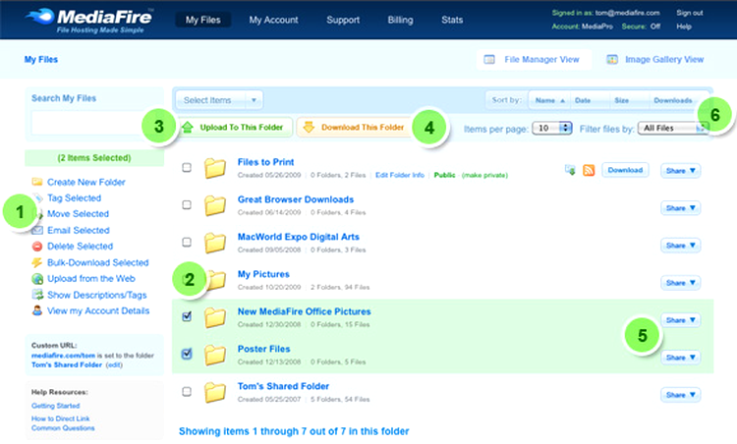This screenshot has height=444, width=737.
Task: Open Share dropdown for MacWorld Expo Digital Arts
Action: pos(680,246)
